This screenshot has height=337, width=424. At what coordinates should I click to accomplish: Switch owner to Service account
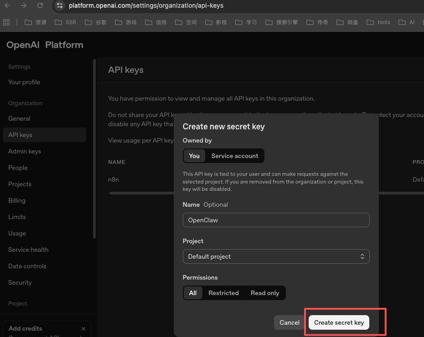point(234,156)
